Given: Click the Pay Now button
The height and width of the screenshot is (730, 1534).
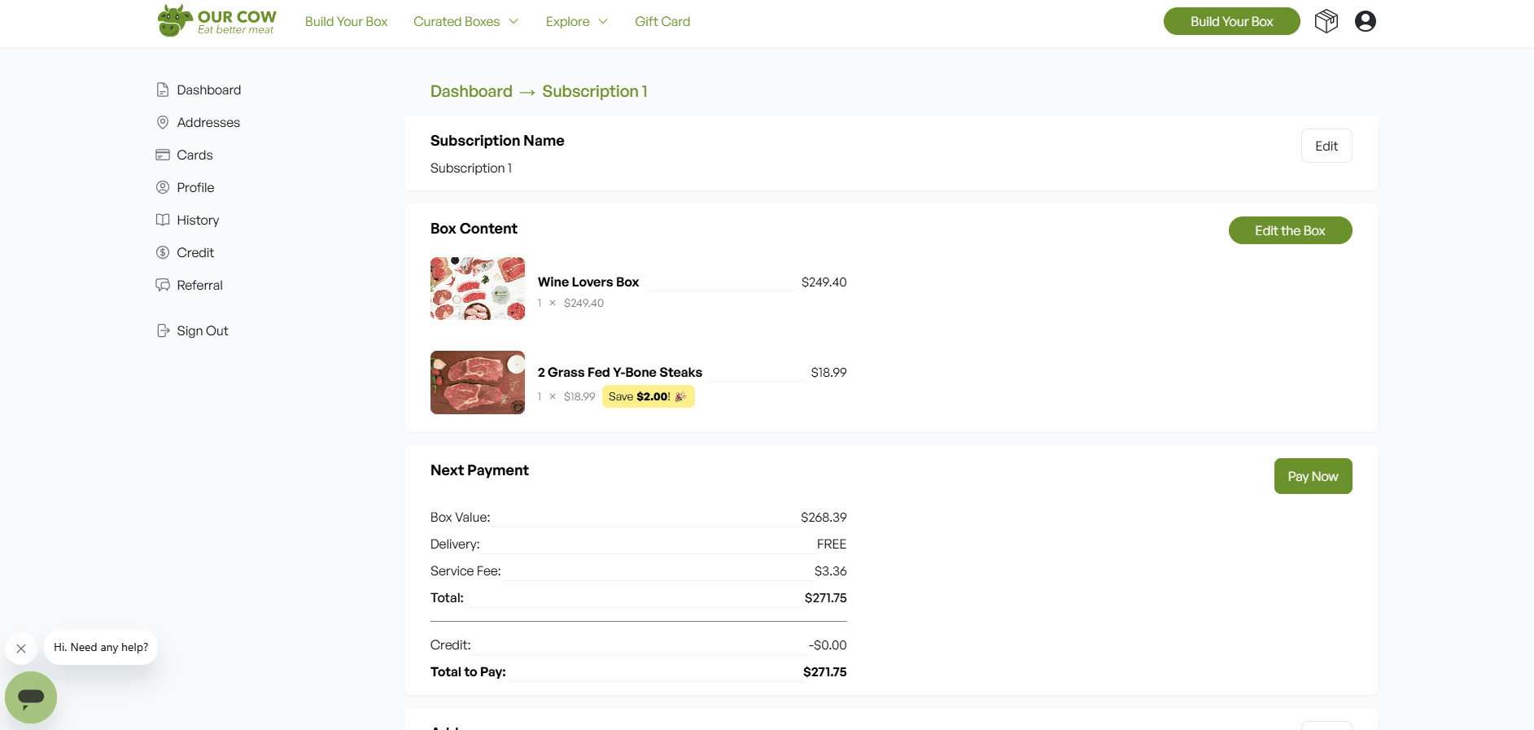Looking at the screenshot, I should (1313, 476).
